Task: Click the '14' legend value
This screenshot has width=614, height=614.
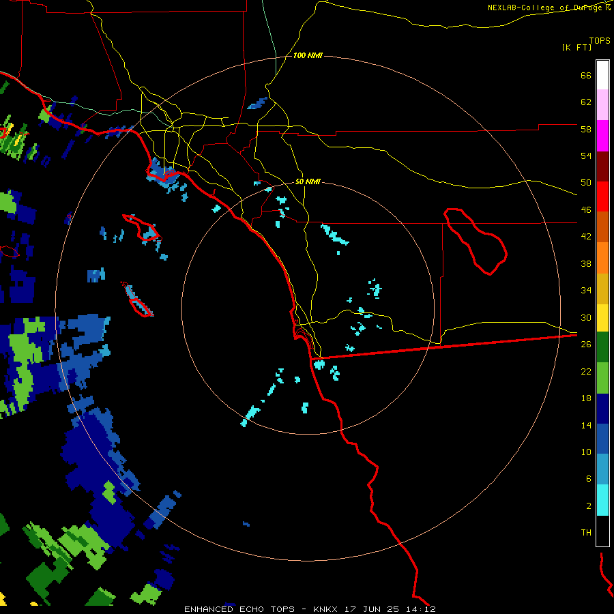Action: (586, 425)
